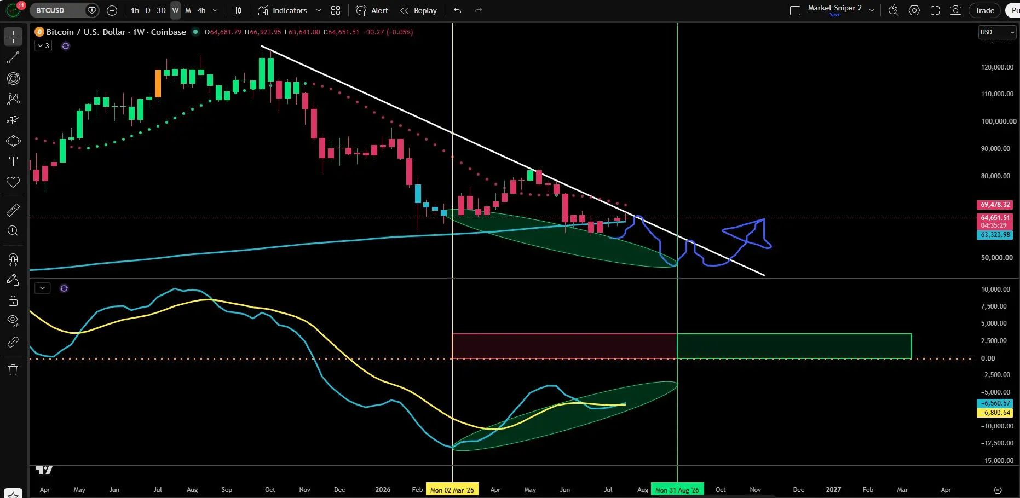Click the BTCUSD symbol search field
This screenshot has height=498, width=1020.
coord(57,10)
